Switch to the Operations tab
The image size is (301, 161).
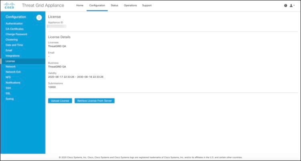(130, 5)
